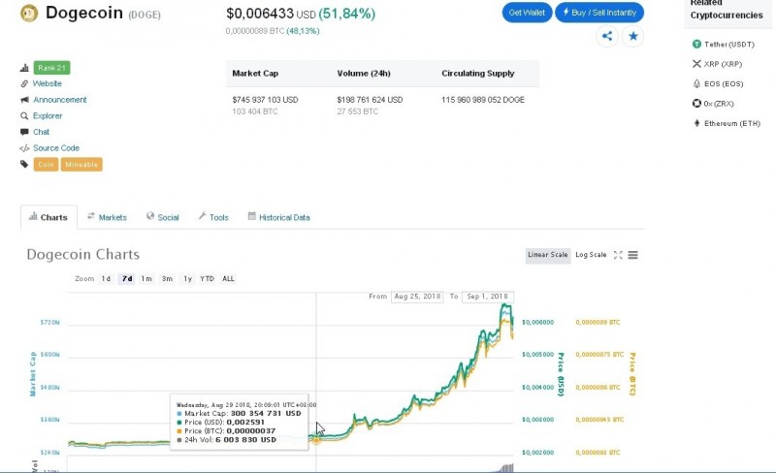
Task: Add Dogecoin to watchlist with star icon
Action: 633,36
